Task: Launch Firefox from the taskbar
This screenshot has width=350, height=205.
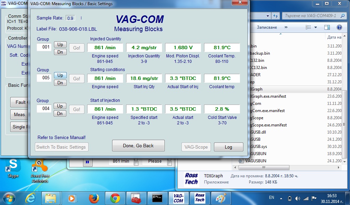Action: pyautogui.click(x=93, y=198)
